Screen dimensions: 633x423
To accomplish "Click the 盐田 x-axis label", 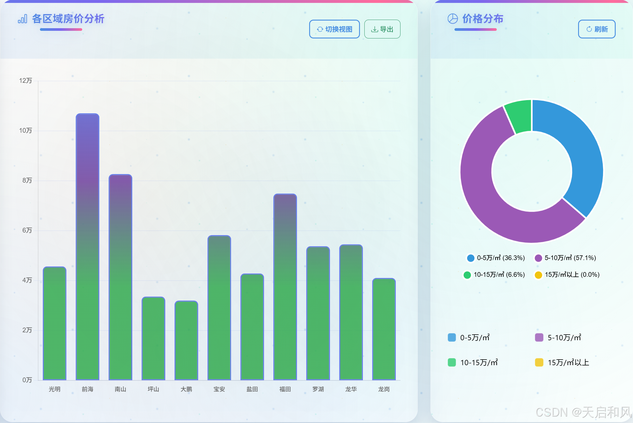I will click(252, 389).
